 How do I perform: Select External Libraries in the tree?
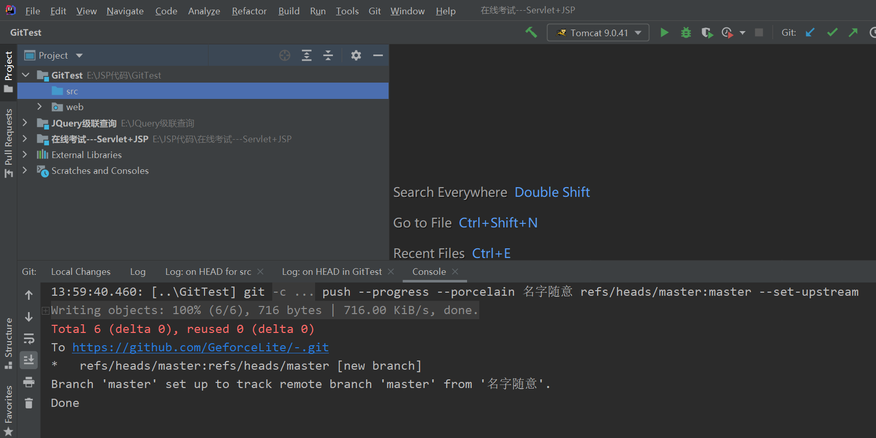click(203, 154)
